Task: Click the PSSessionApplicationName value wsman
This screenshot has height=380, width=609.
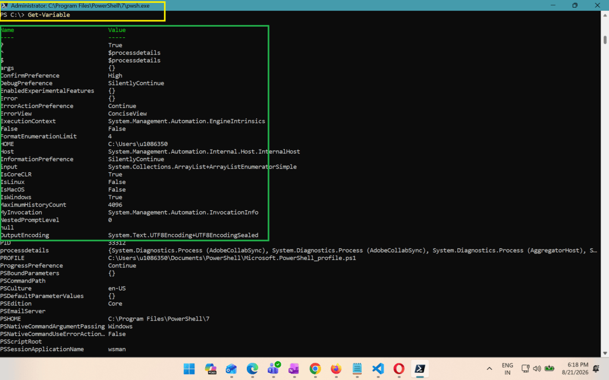Action: click(117, 349)
